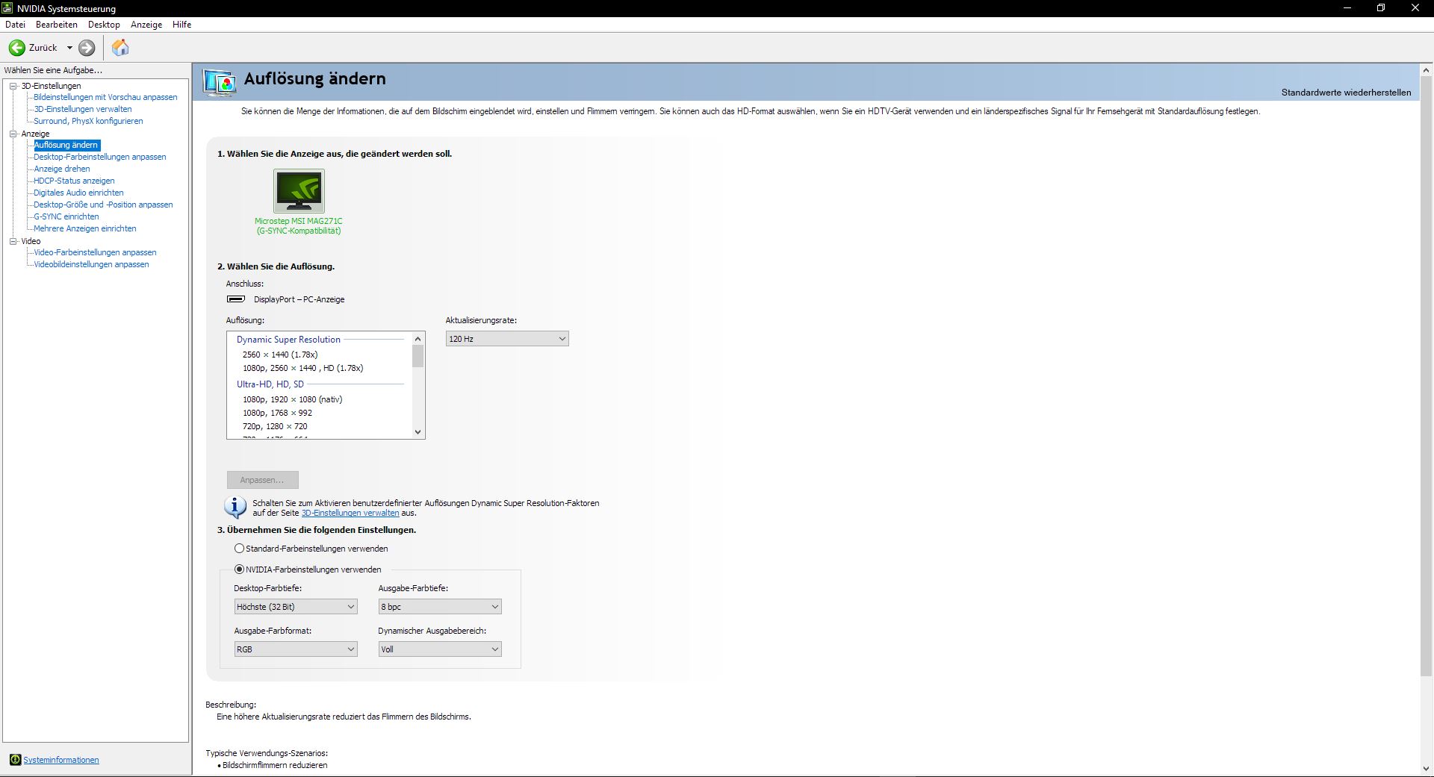Click the Zurück button label
Viewport: 1434px width, 777px height.
[43, 48]
